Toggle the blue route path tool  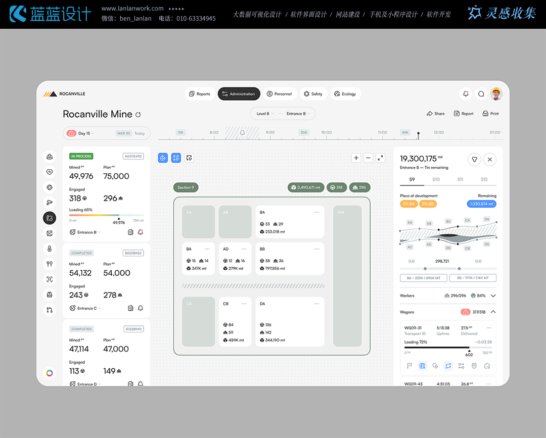pos(176,158)
